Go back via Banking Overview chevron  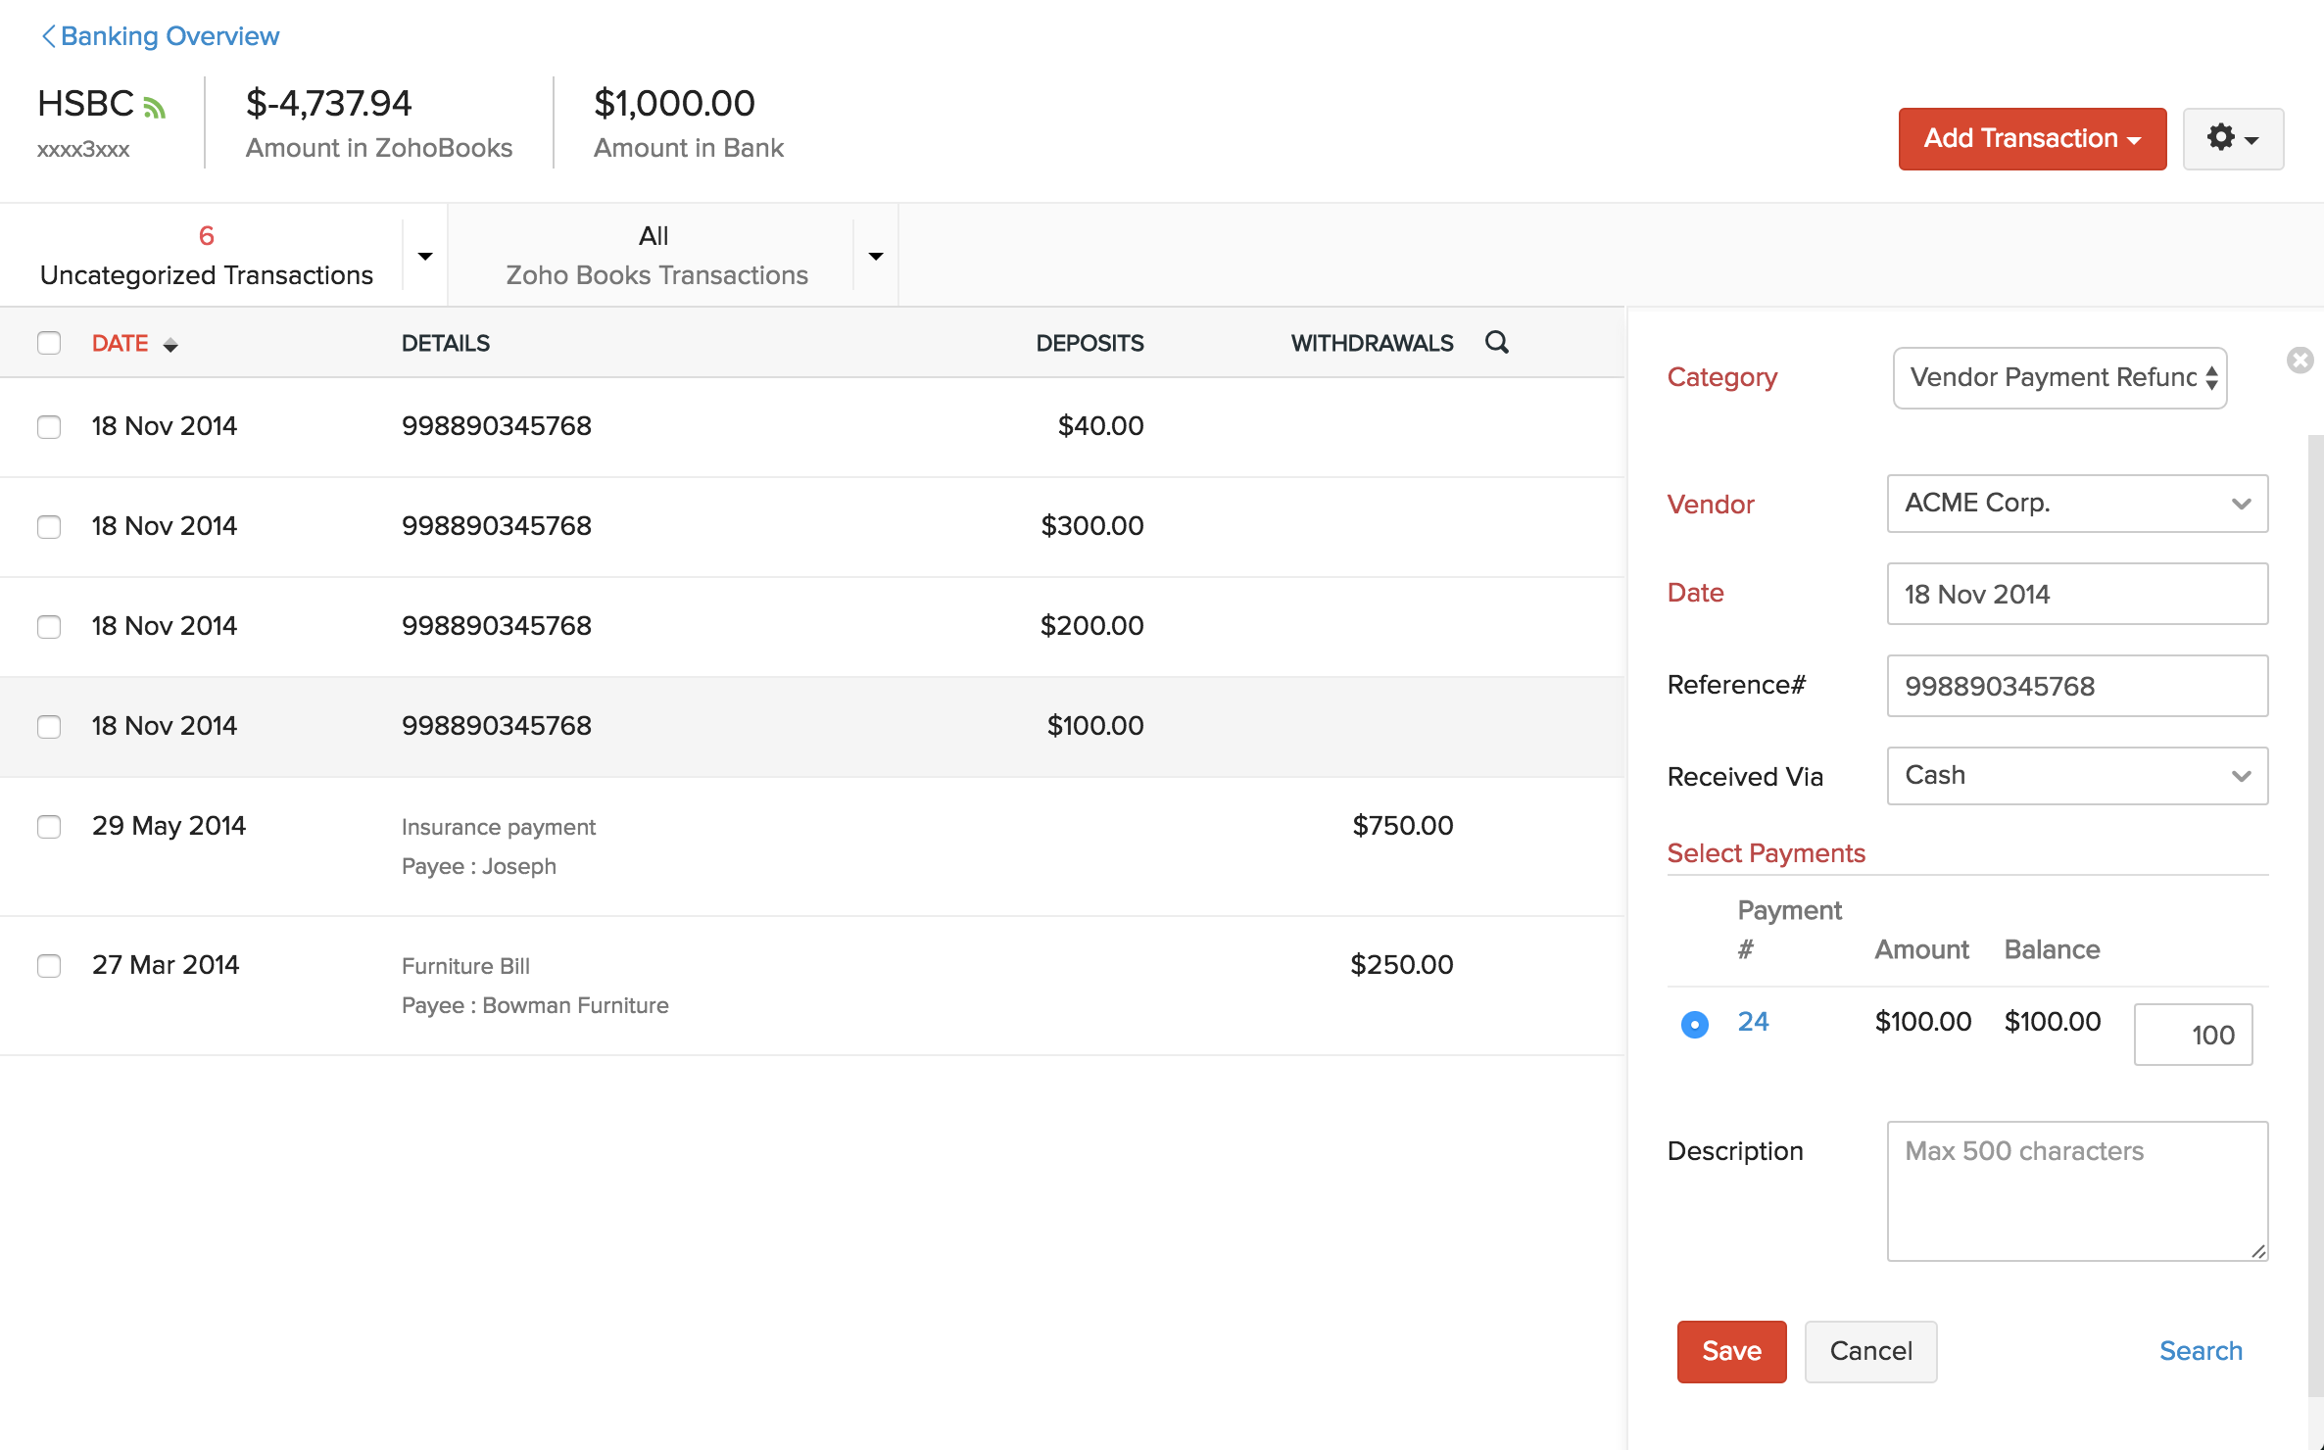click(x=48, y=36)
